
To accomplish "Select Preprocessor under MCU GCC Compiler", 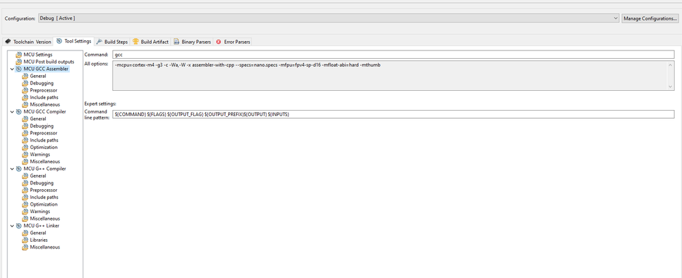I will tap(44, 133).
